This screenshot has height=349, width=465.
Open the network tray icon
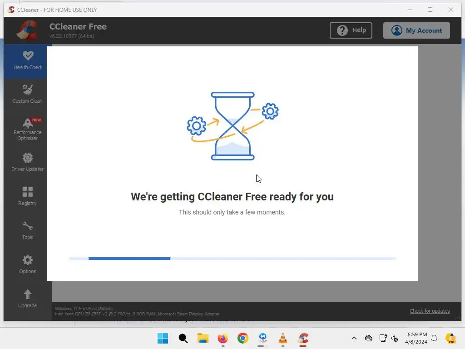(x=383, y=338)
